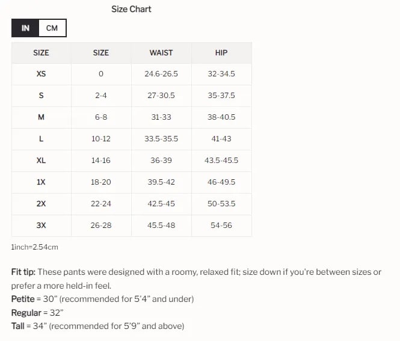Click hip value 43.5-45.5
The image size is (400, 341).
coord(221,161)
